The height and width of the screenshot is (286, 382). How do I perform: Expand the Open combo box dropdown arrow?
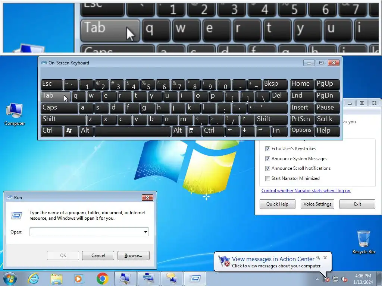[x=145, y=232]
